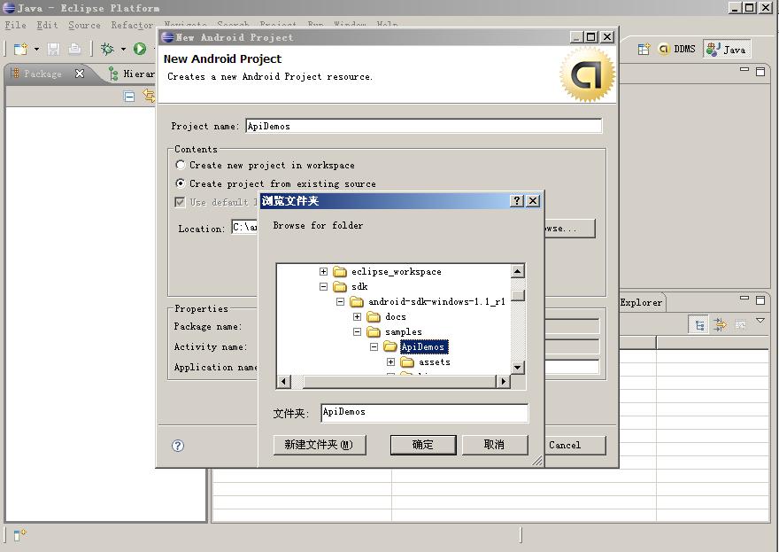
Task: Switch to the DDMS perspective
Action: (676, 50)
